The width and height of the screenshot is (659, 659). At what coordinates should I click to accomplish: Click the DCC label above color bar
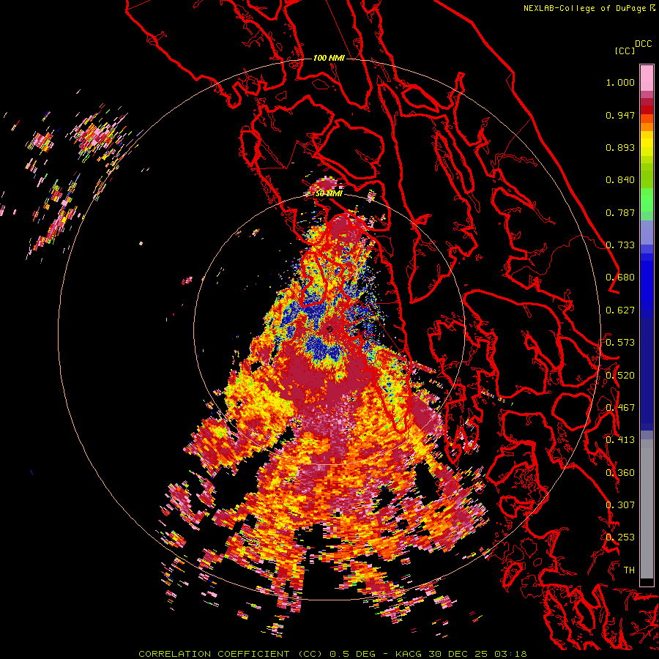point(643,44)
